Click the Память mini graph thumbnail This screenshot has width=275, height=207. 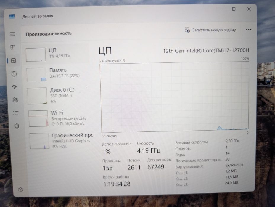pos(36,75)
